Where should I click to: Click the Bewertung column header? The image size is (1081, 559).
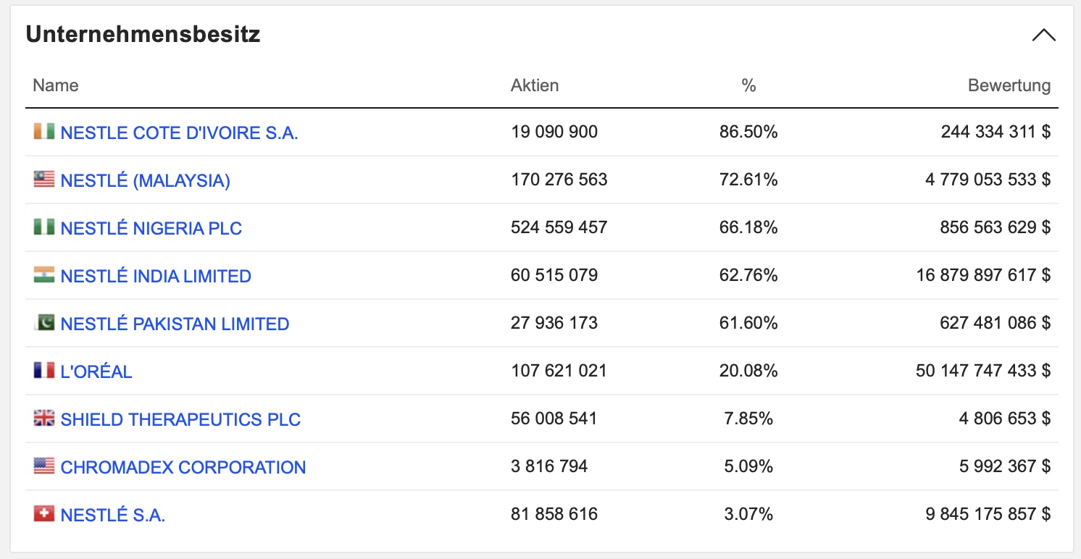(x=1009, y=85)
